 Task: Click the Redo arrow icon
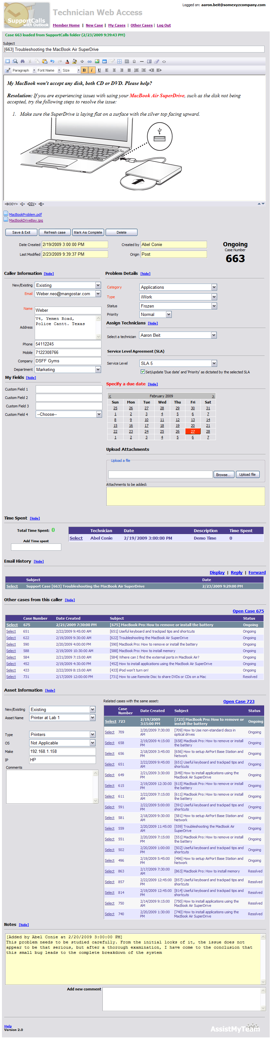click(x=60, y=61)
